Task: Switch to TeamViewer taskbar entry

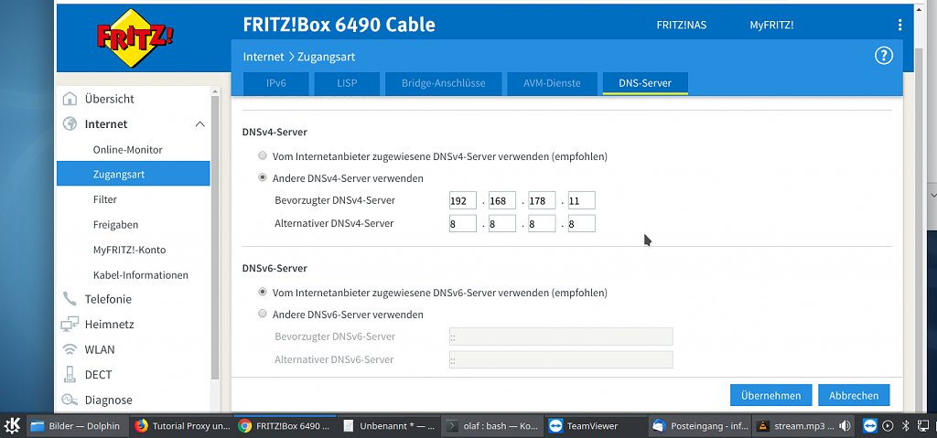Action: pos(596,426)
